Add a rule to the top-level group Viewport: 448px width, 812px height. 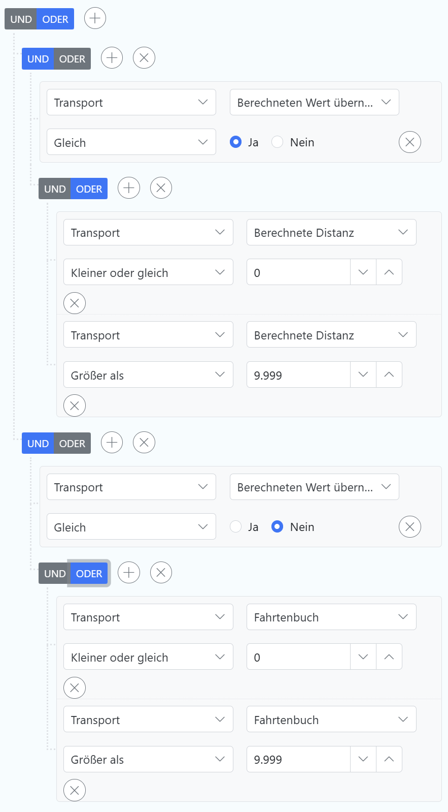(x=95, y=19)
